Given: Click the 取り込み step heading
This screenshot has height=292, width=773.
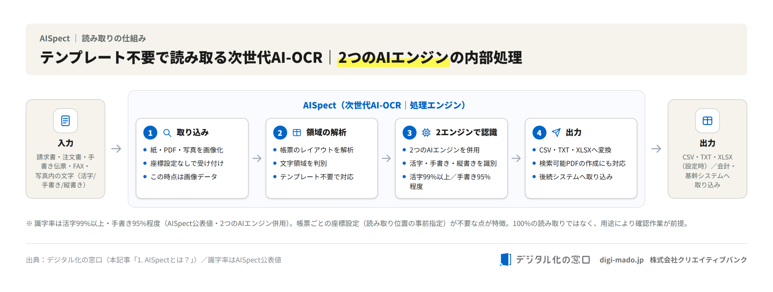Looking at the screenshot, I should pyautogui.click(x=192, y=133).
